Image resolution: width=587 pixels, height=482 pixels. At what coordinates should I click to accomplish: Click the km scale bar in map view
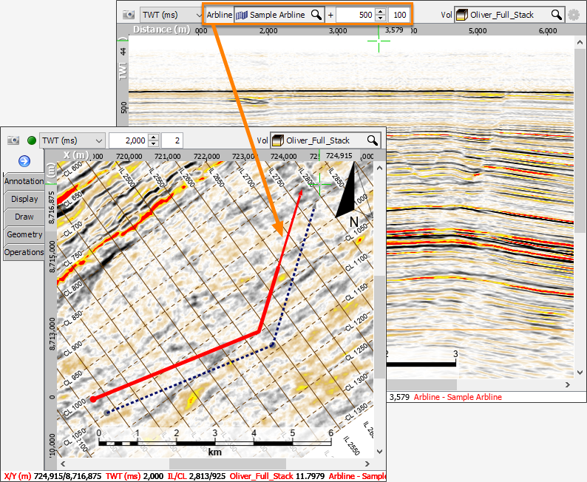215,443
